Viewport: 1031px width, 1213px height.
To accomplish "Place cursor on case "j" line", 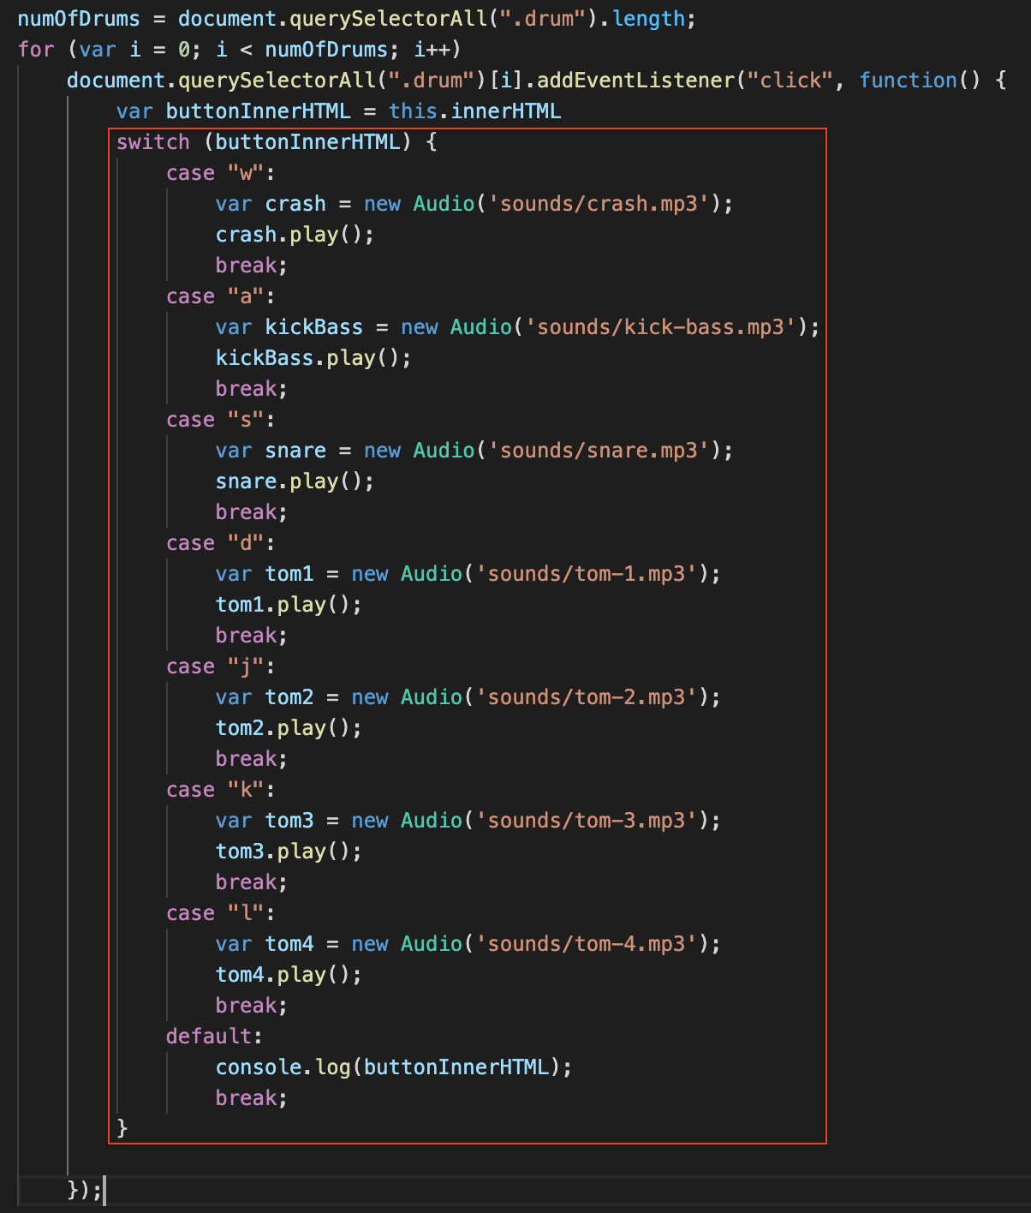I will coord(221,666).
